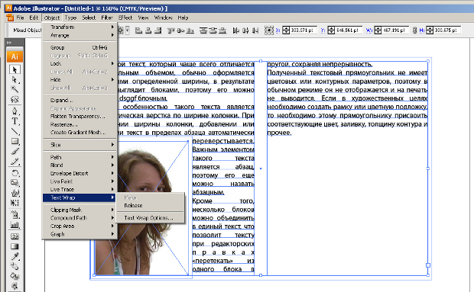This screenshot has height=292, width=474.
Task: Click Vertical Distribute Bottom icon
Action: point(222,30)
